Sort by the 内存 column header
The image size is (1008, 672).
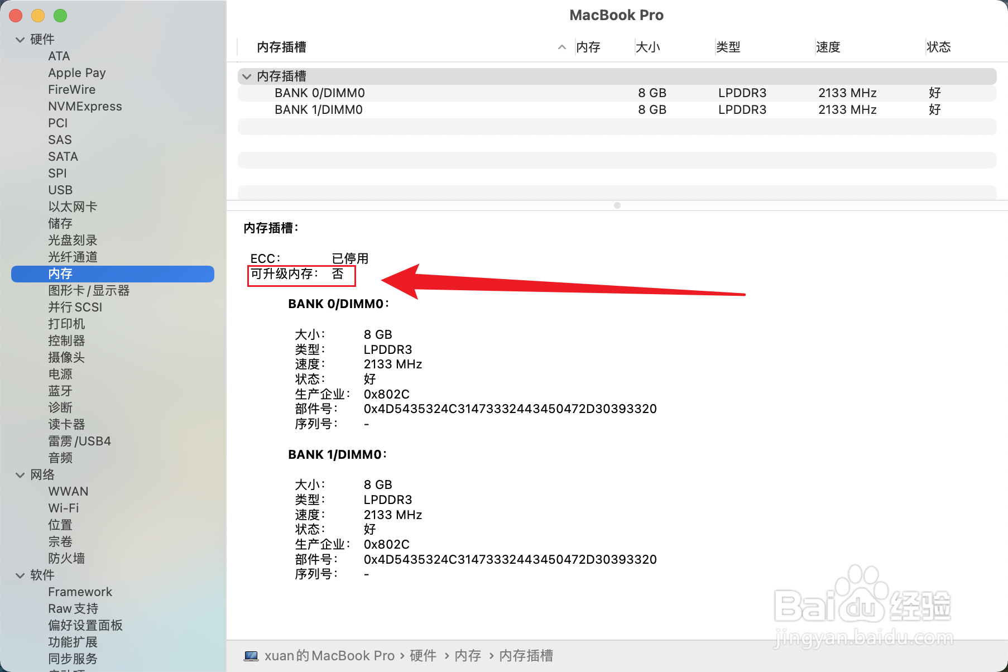click(x=588, y=47)
